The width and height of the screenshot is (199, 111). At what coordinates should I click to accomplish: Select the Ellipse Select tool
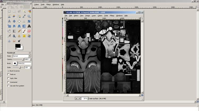point(14,12)
